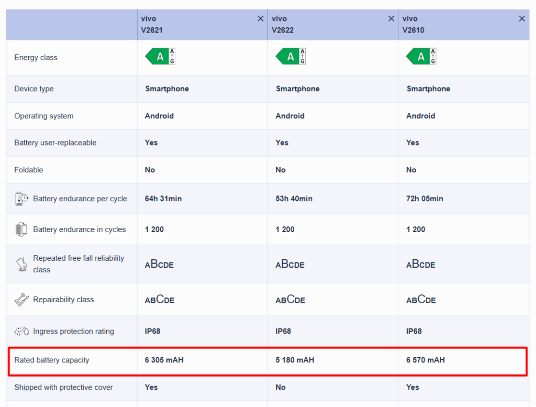Click the 'Foldable' row label
The width and height of the screenshot is (536, 407).
[29, 170]
